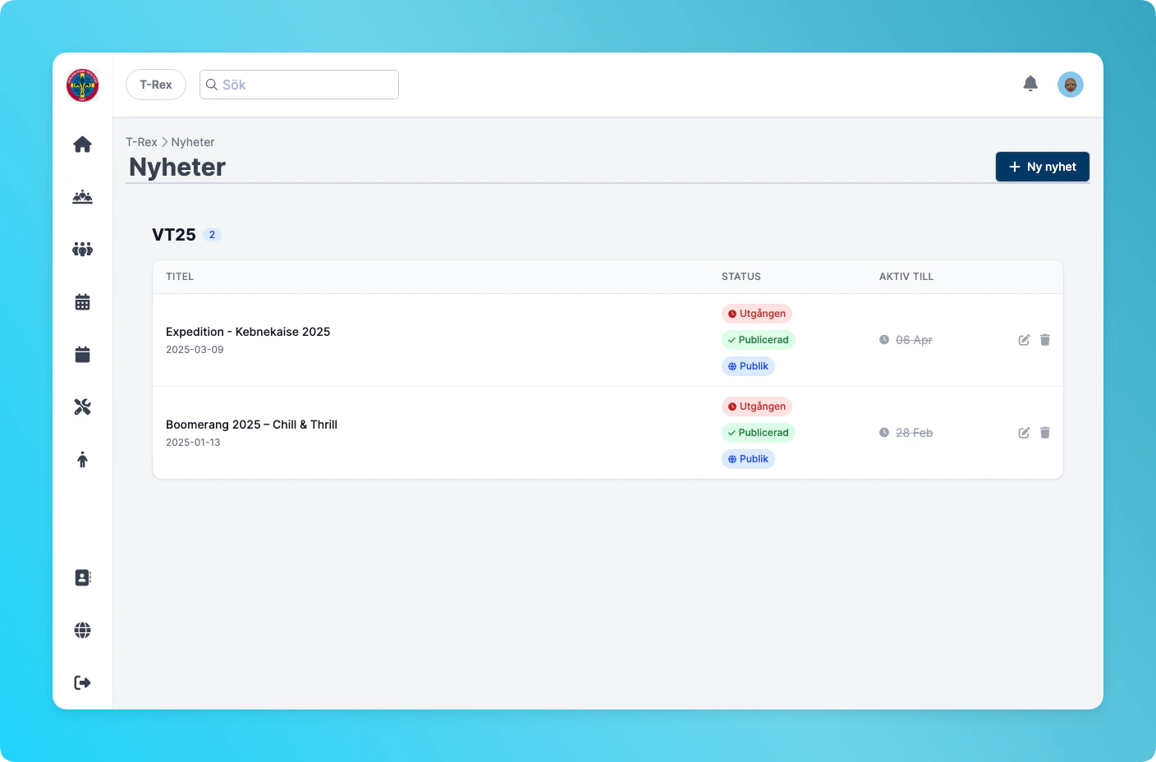The width and height of the screenshot is (1156, 762).
Task: Click Publicerad badge on Boomerang row
Action: (759, 433)
